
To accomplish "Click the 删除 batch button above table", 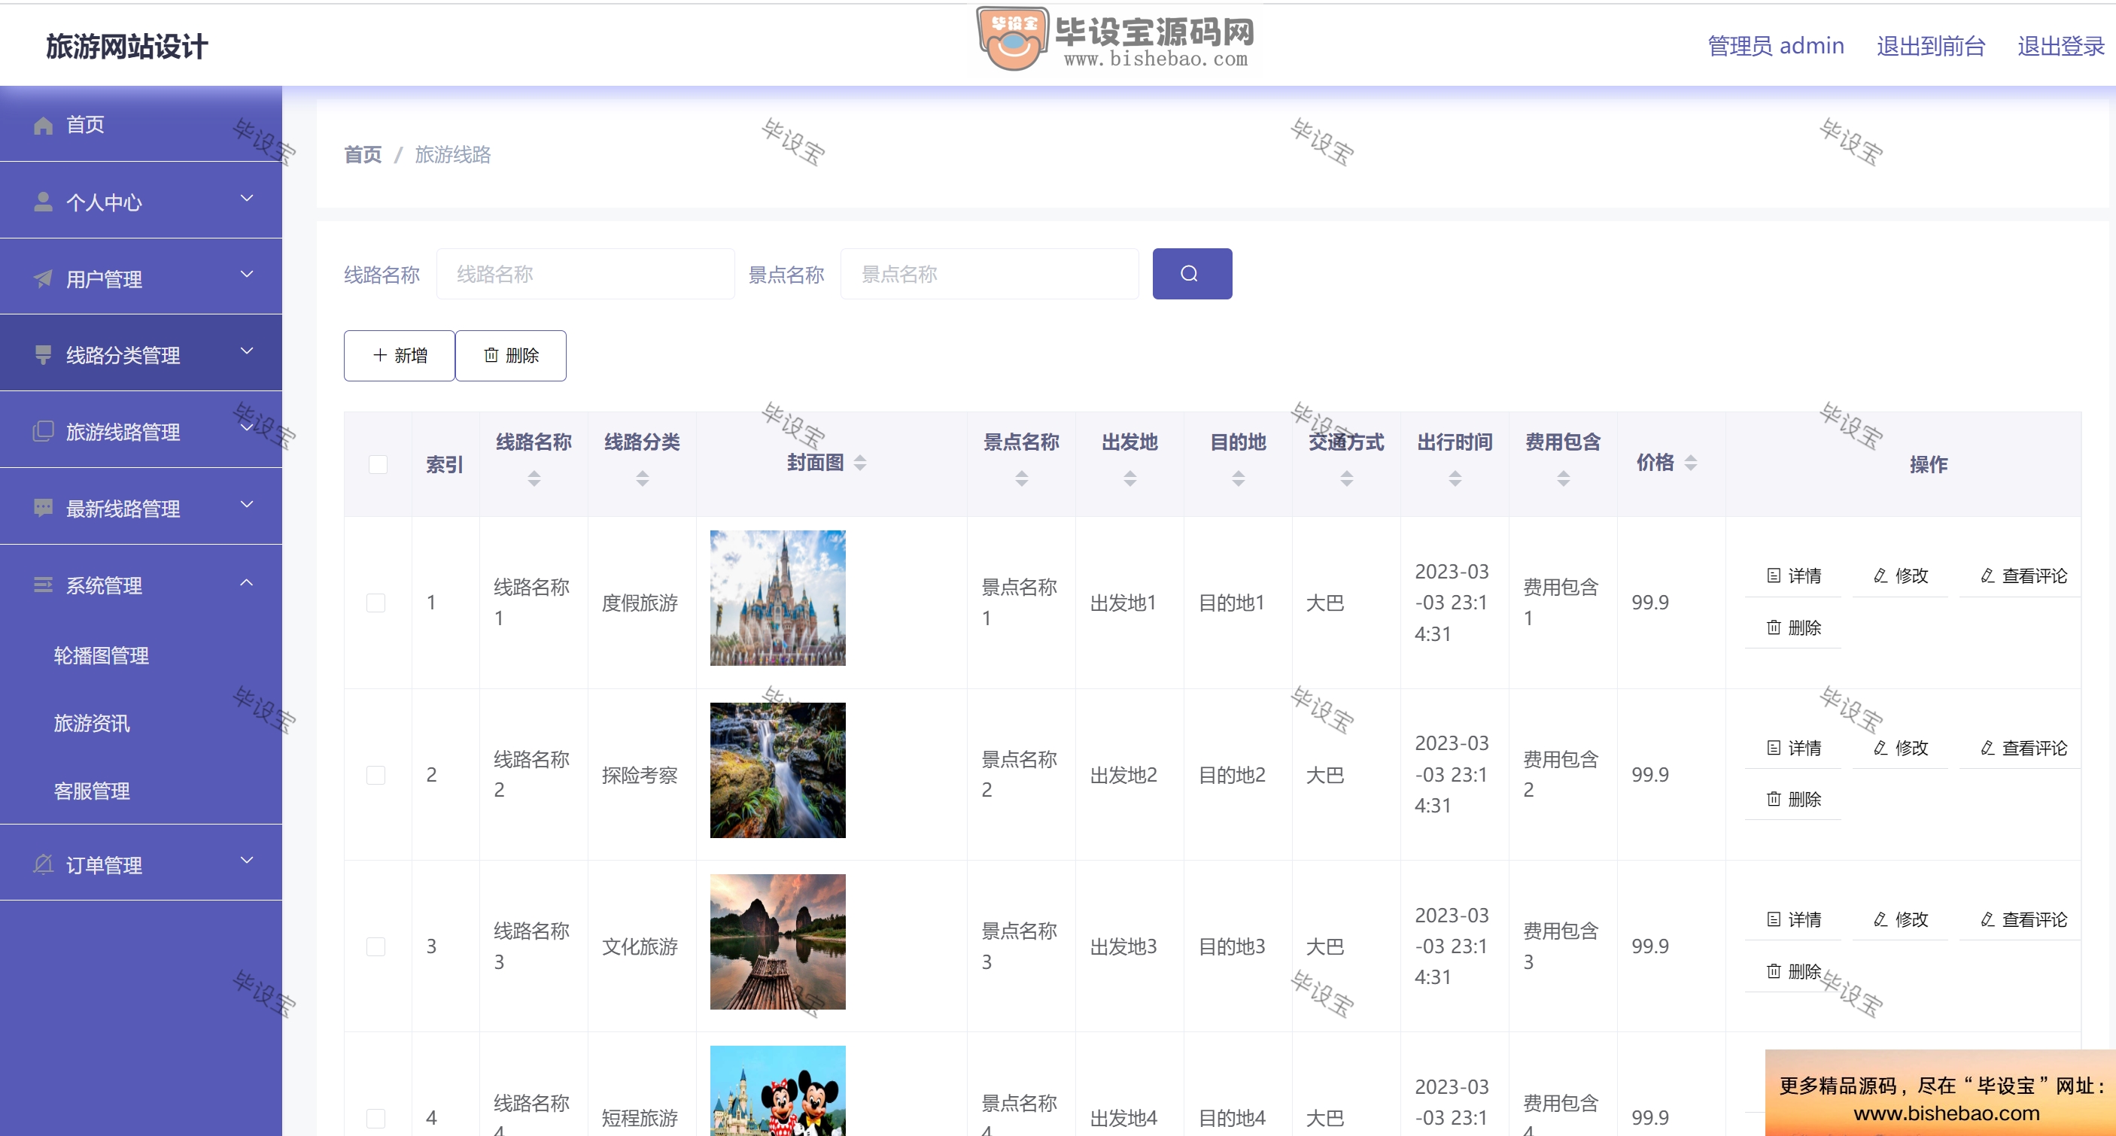I will point(511,356).
